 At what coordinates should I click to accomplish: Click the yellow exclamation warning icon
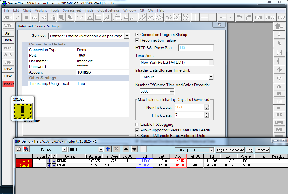pos(23,111)
